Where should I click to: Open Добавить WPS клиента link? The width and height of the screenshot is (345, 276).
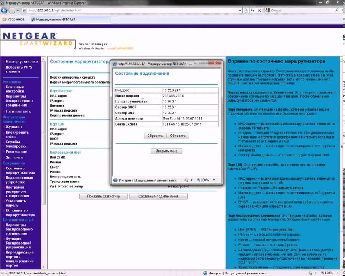click(x=19, y=69)
